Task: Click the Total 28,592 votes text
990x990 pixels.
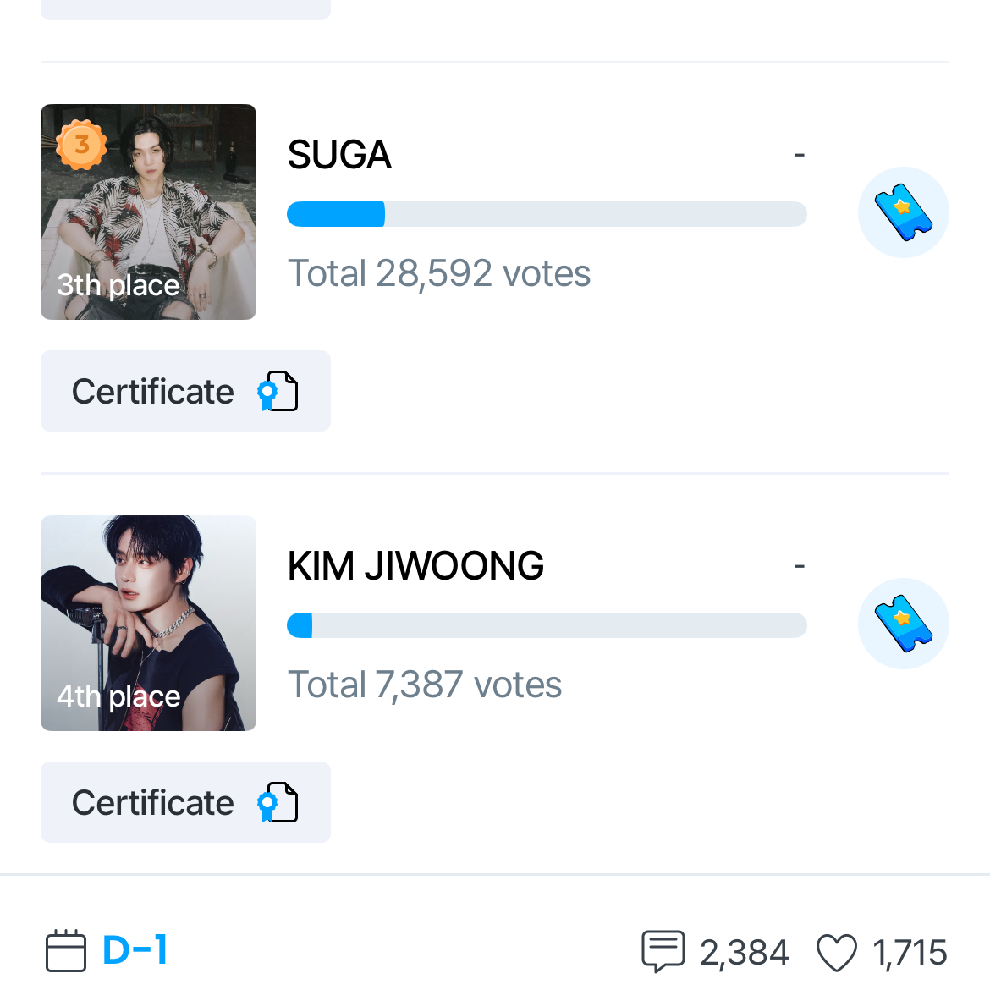Action: 439,273
